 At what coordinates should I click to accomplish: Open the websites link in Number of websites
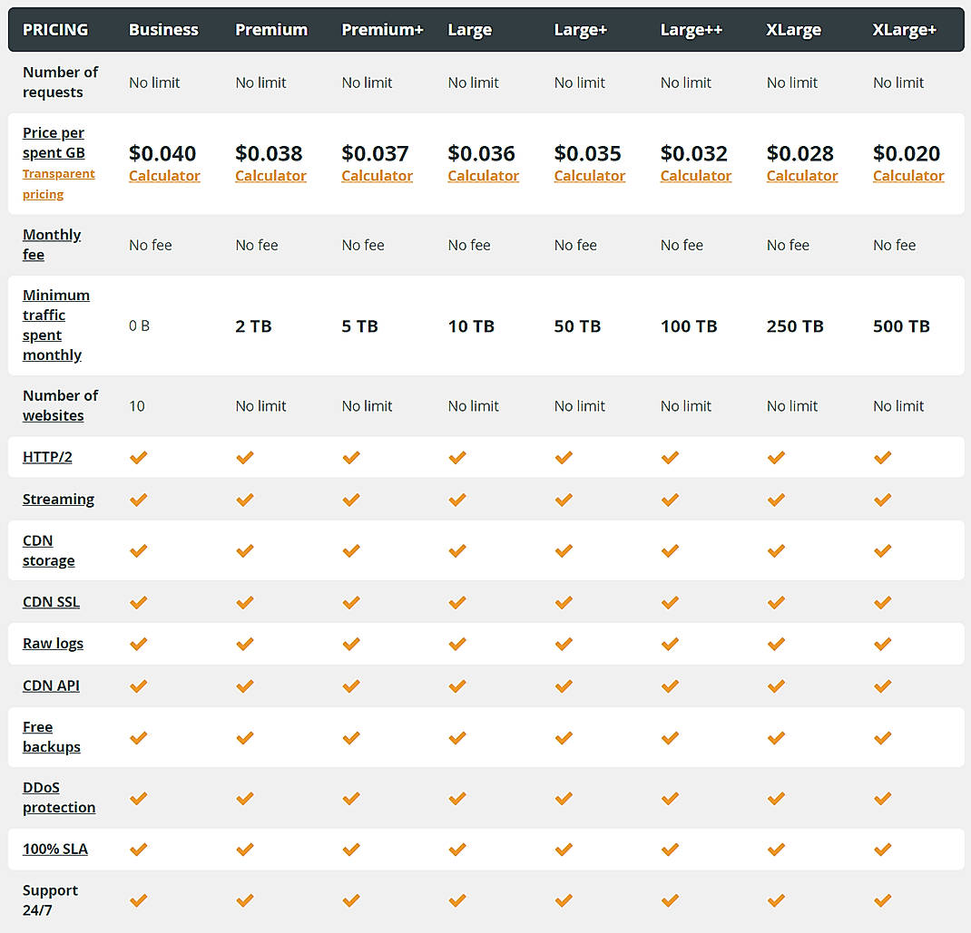[54, 415]
